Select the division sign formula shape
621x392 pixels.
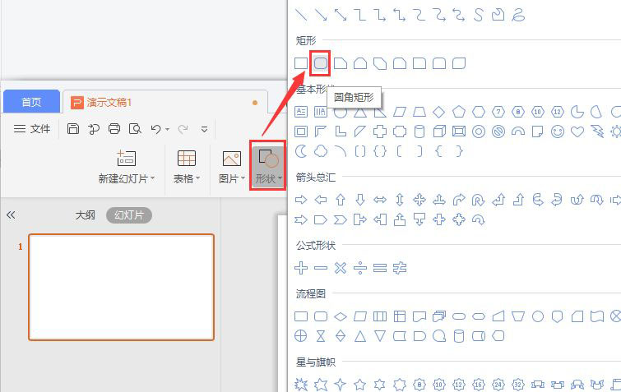click(x=359, y=268)
